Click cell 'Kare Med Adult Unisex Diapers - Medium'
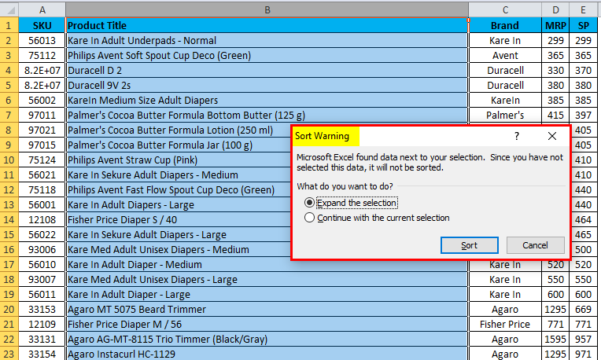 pos(179,249)
